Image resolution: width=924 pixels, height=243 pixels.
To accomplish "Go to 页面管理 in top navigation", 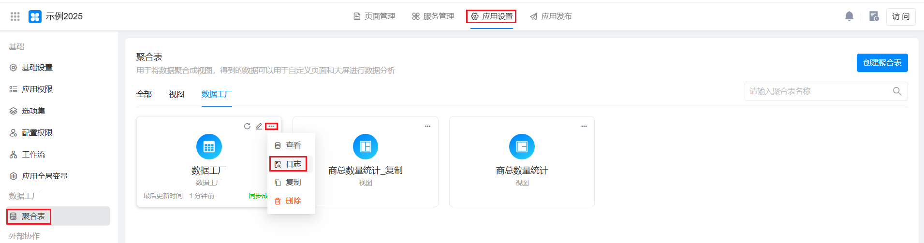I will (375, 16).
